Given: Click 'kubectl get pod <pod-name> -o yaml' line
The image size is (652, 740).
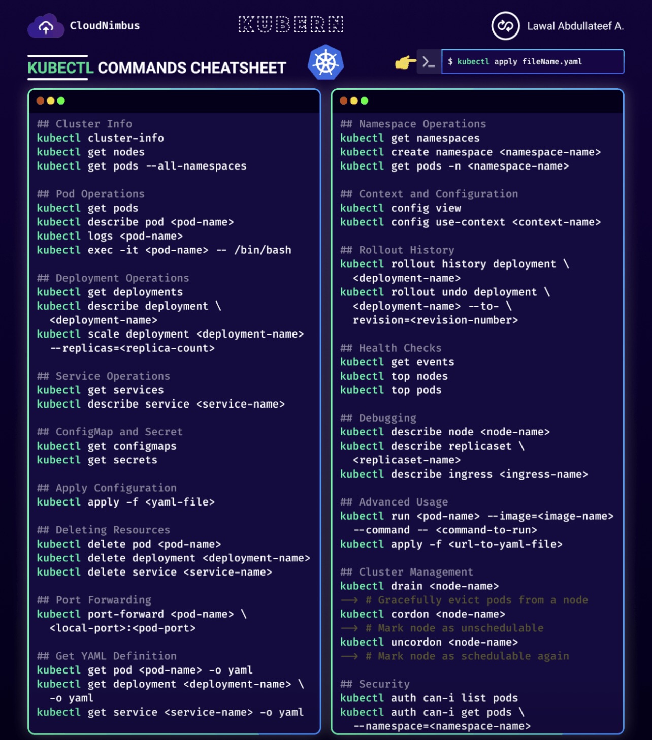Looking at the screenshot, I should pos(145,670).
